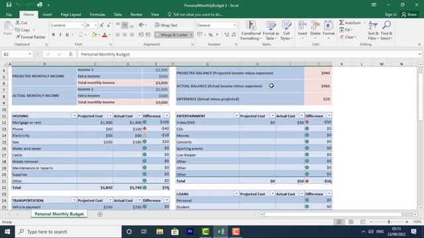Click the horizontal scrollbar right arrow
424x238 pixels.
coord(415,214)
